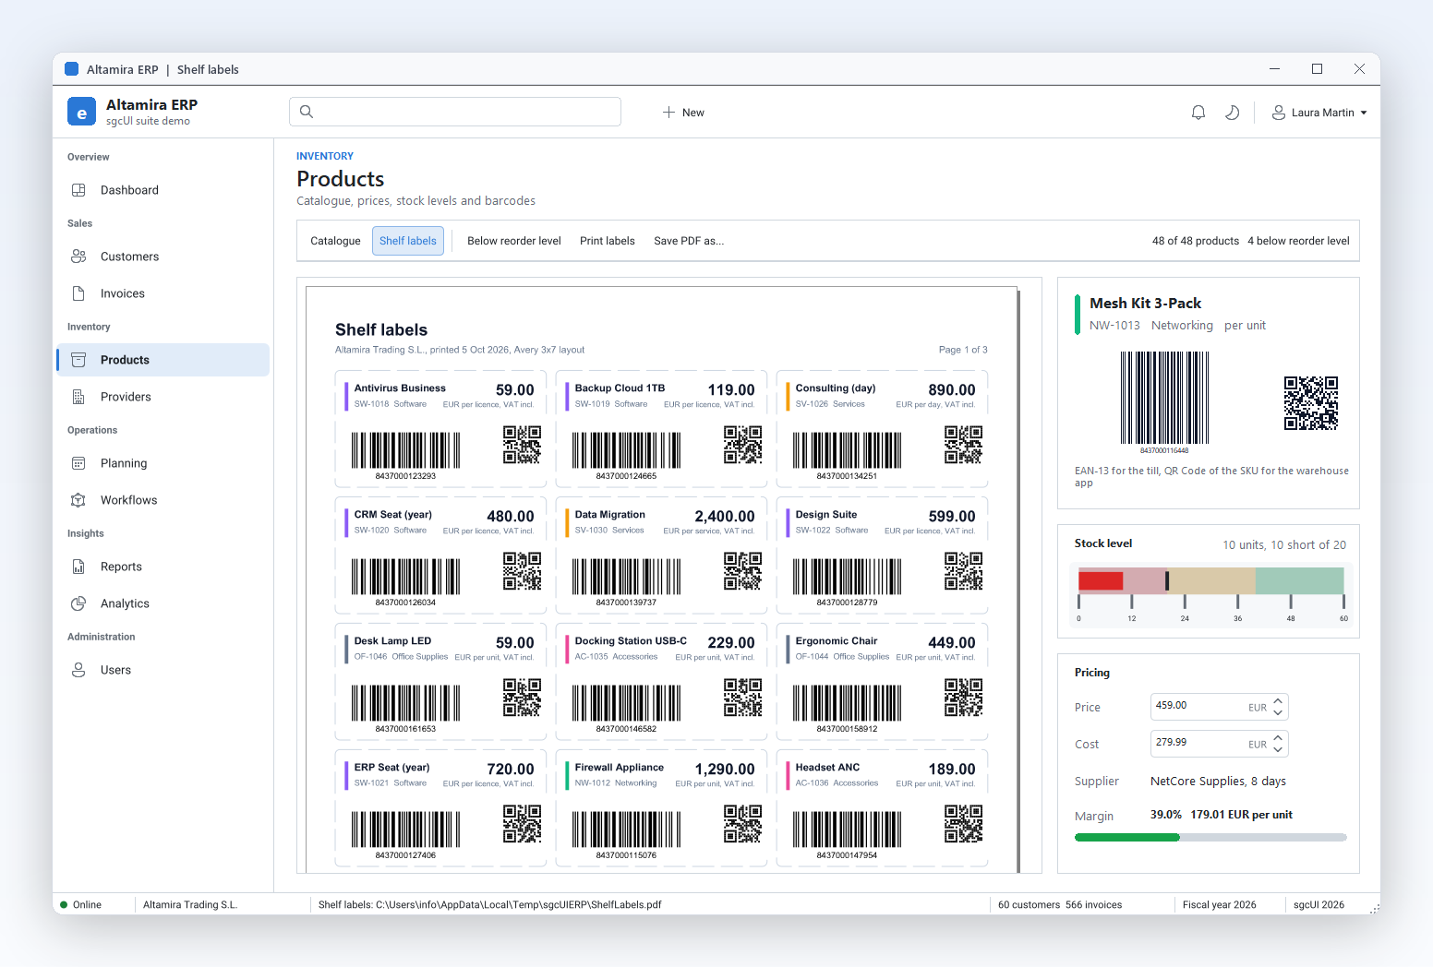Toggle dark mode moon icon
Viewport: 1433px width, 967px height.
coord(1232,113)
